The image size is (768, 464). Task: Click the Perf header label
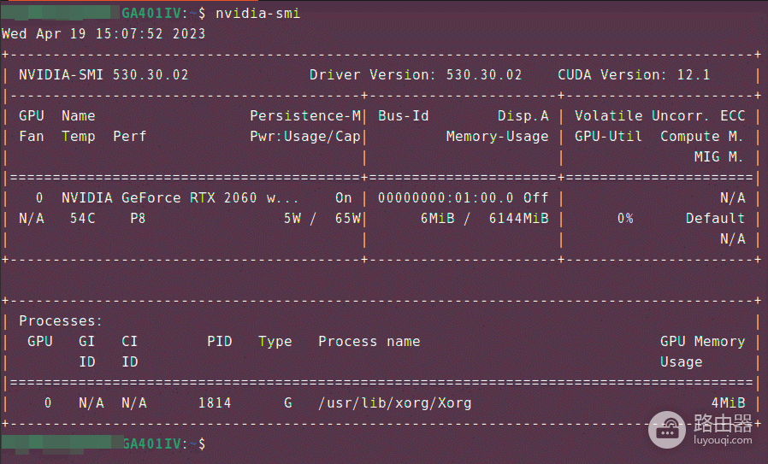pyautogui.click(x=130, y=137)
